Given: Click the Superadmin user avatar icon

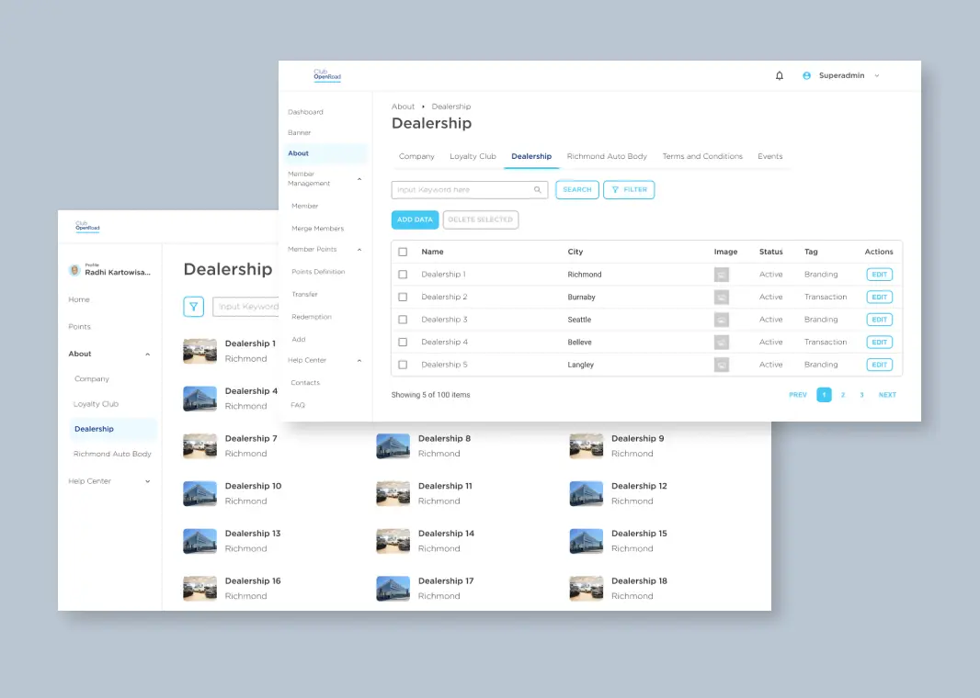Looking at the screenshot, I should click(807, 75).
